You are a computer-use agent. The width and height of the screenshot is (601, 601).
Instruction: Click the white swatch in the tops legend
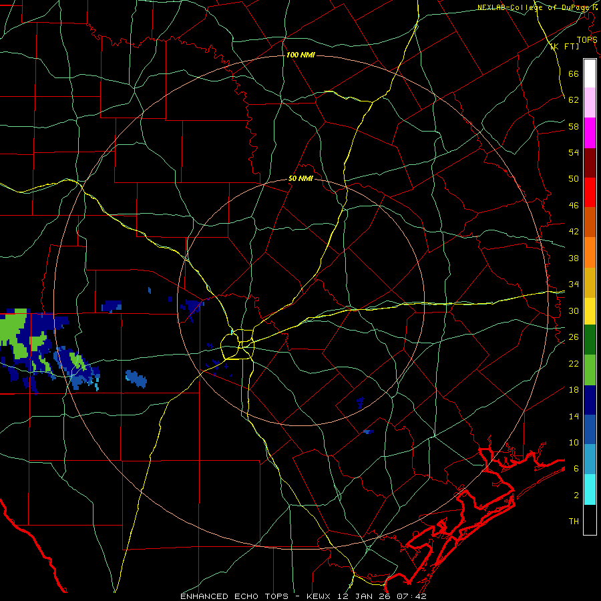click(590, 73)
